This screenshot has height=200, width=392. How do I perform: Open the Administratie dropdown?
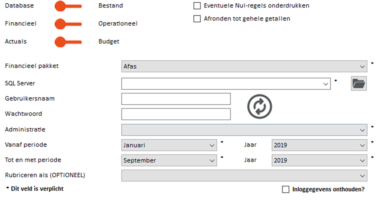pyautogui.click(x=244, y=130)
